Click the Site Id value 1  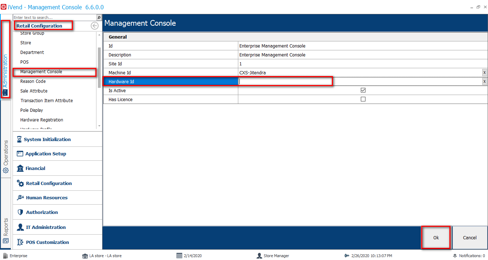(x=240, y=64)
